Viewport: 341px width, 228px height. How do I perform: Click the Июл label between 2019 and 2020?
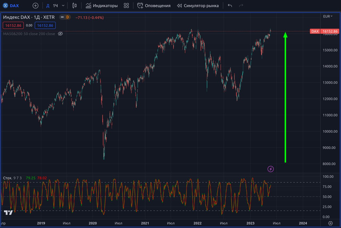coord(67,223)
